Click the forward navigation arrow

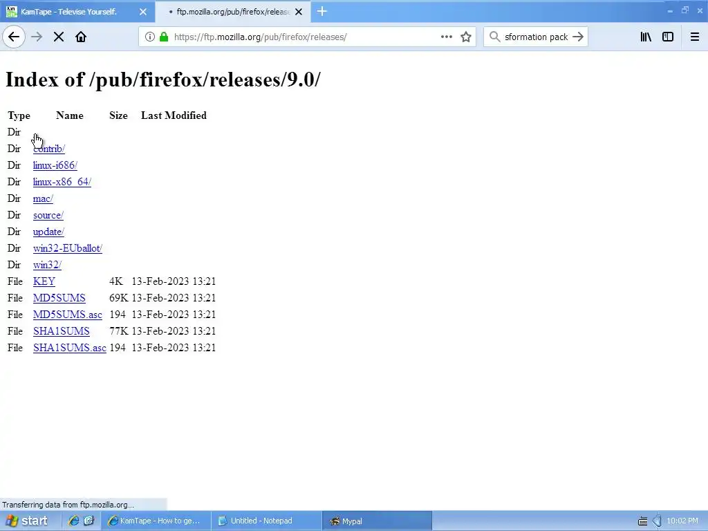point(37,37)
